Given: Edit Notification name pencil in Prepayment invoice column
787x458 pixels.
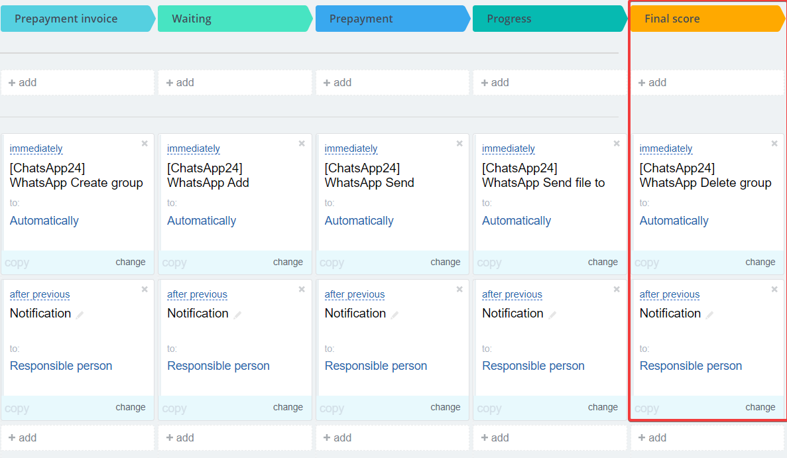Looking at the screenshot, I should point(80,315).
